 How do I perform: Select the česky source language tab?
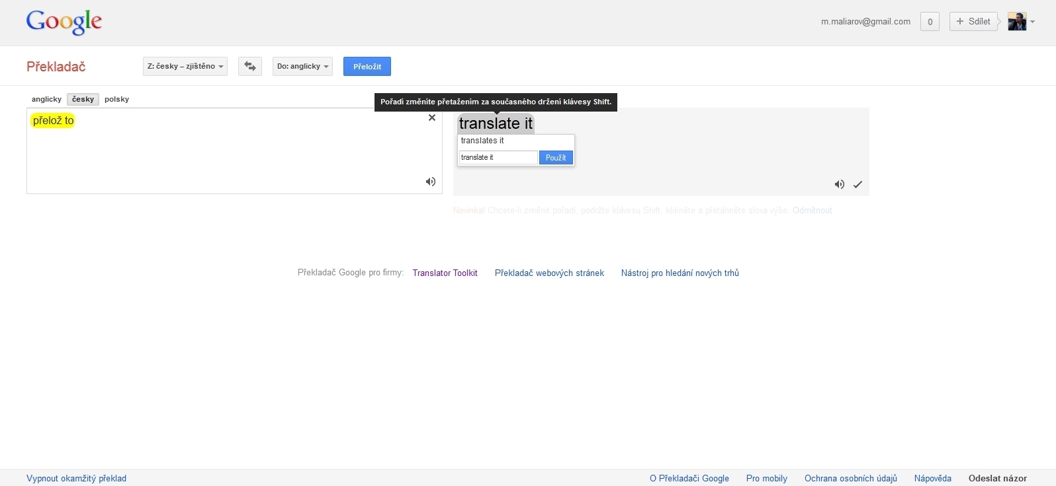[83, 99]
